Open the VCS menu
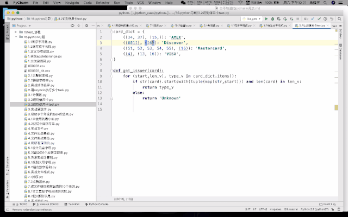 [x=140, y=3]
